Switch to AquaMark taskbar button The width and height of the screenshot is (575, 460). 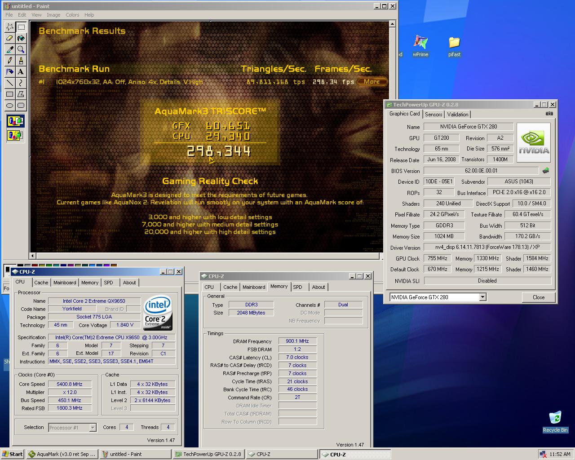tap(62, 454)
